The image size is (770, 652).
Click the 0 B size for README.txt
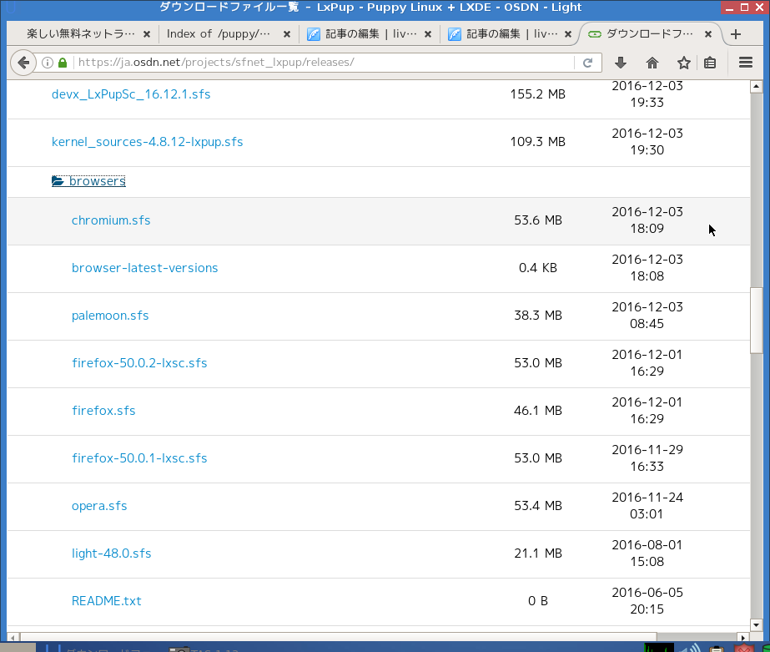(x=538, y=601)
